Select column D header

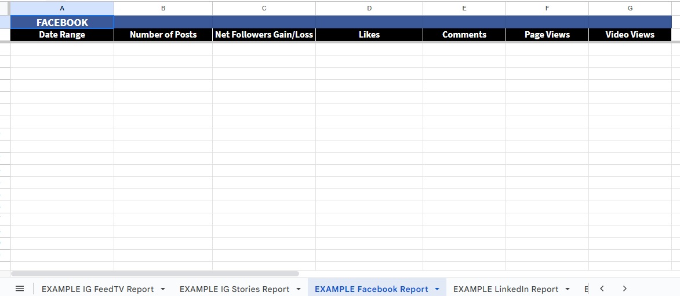(369, 8)
